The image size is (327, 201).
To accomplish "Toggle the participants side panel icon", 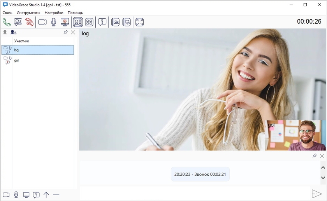I will point(115,22).
